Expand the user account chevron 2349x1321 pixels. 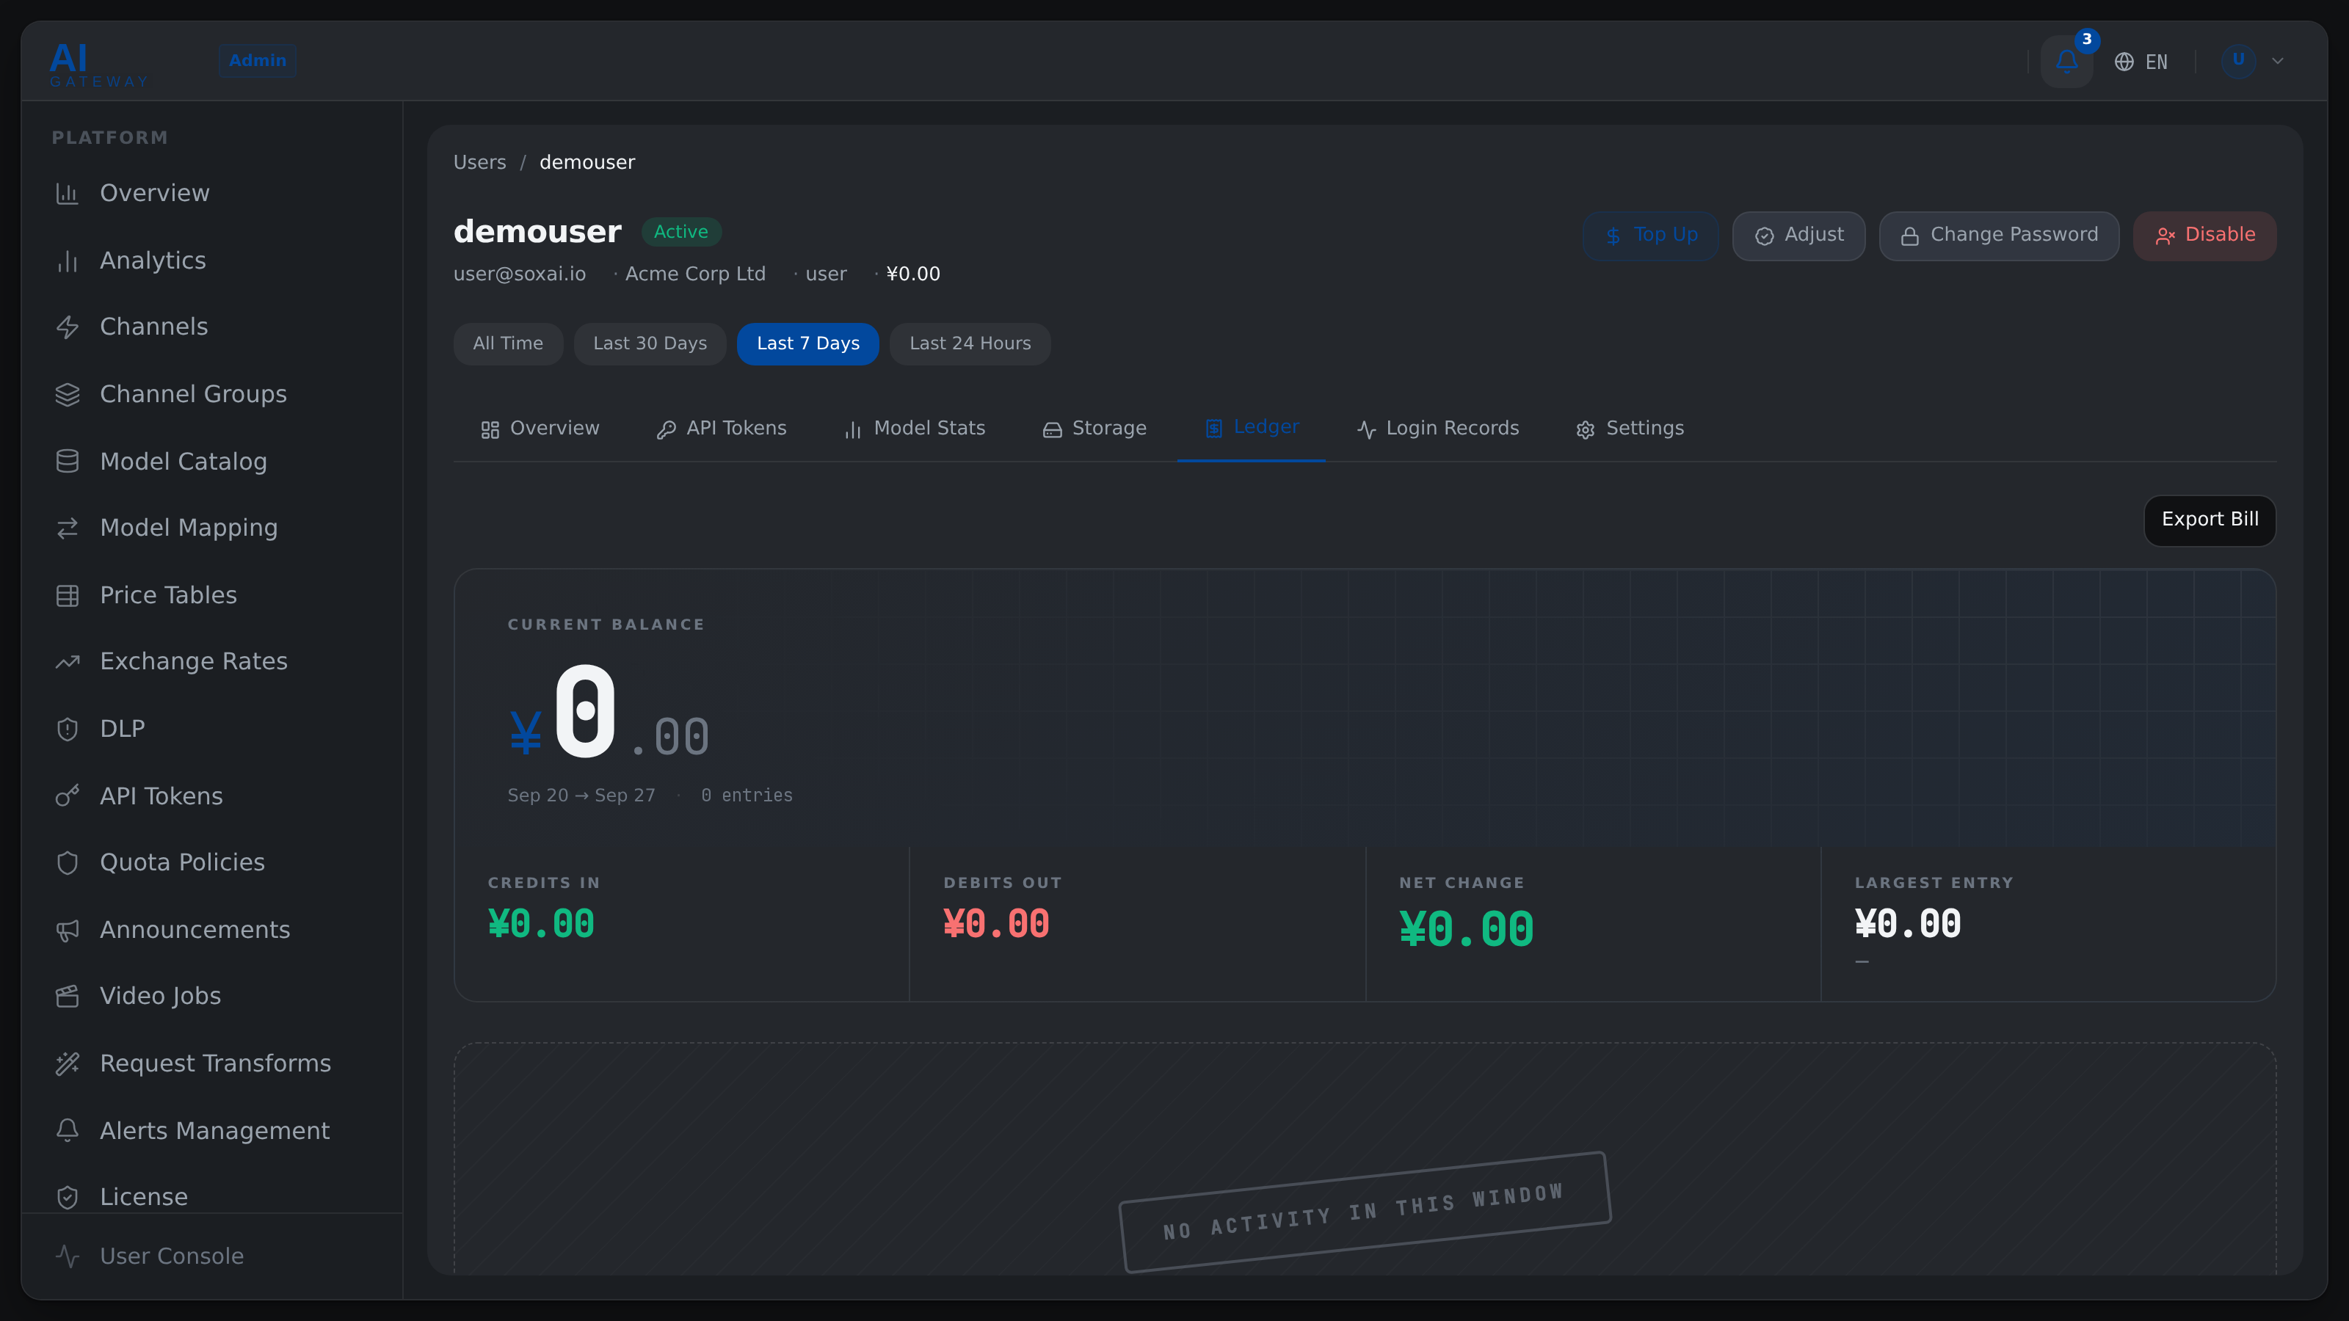2278,61
